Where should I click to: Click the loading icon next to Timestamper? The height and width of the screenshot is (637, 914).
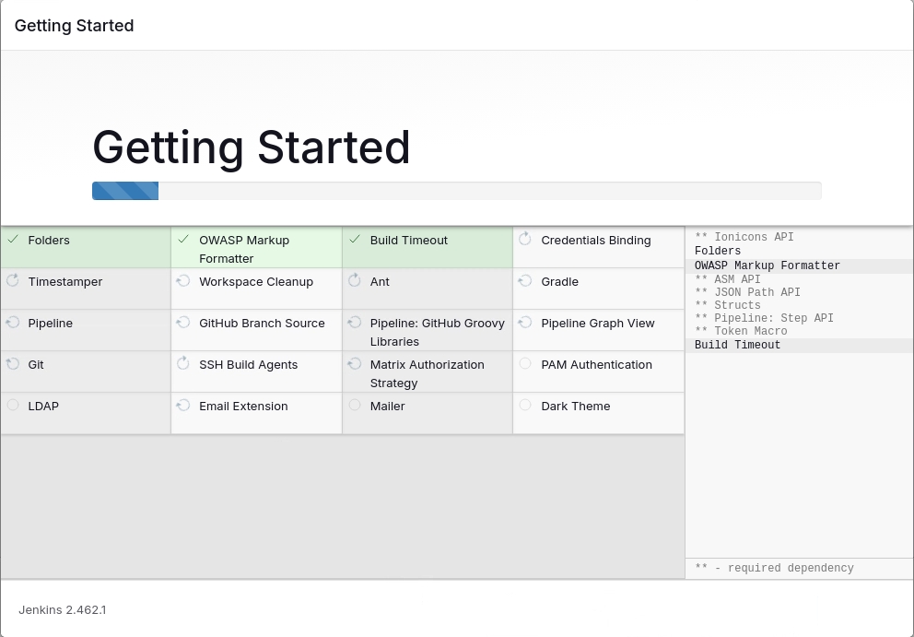pos(13,280)
